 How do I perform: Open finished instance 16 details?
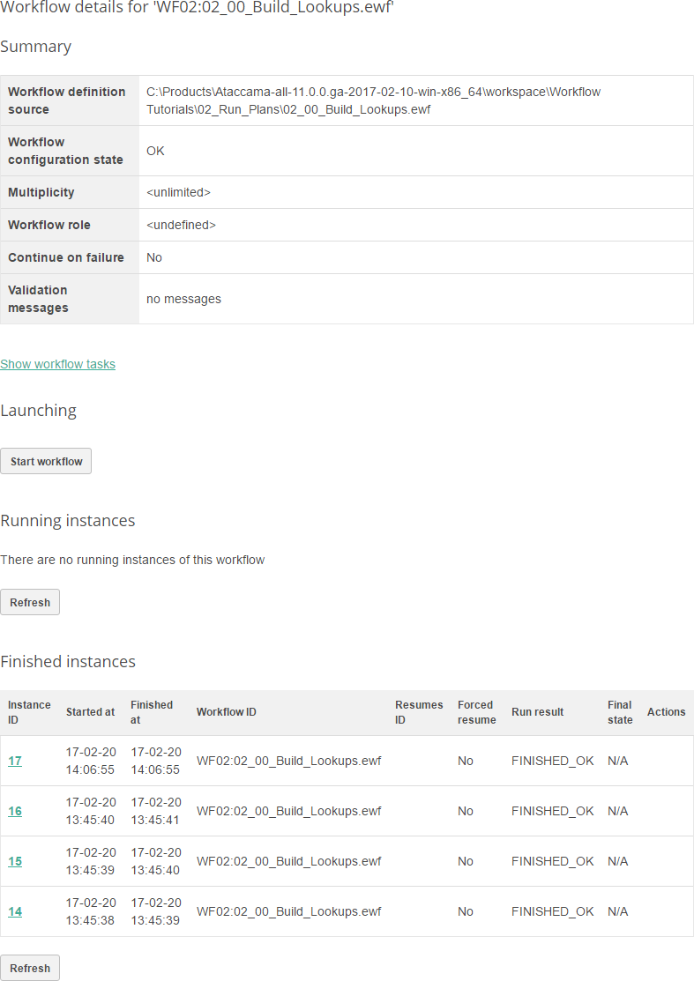15,811
